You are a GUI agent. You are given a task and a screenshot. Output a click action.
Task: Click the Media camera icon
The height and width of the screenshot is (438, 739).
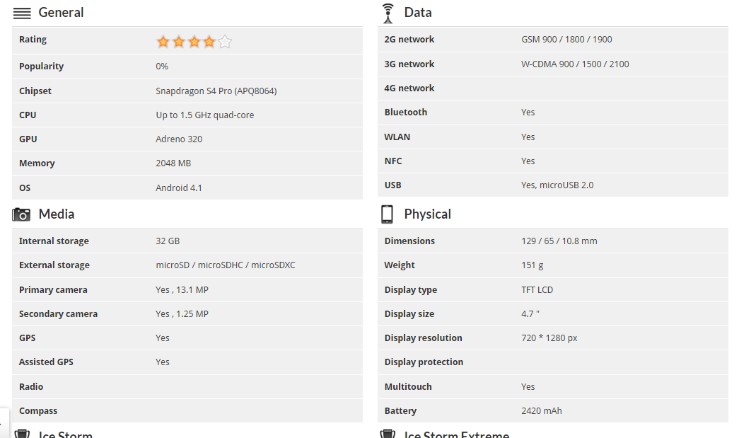point(22,214)
